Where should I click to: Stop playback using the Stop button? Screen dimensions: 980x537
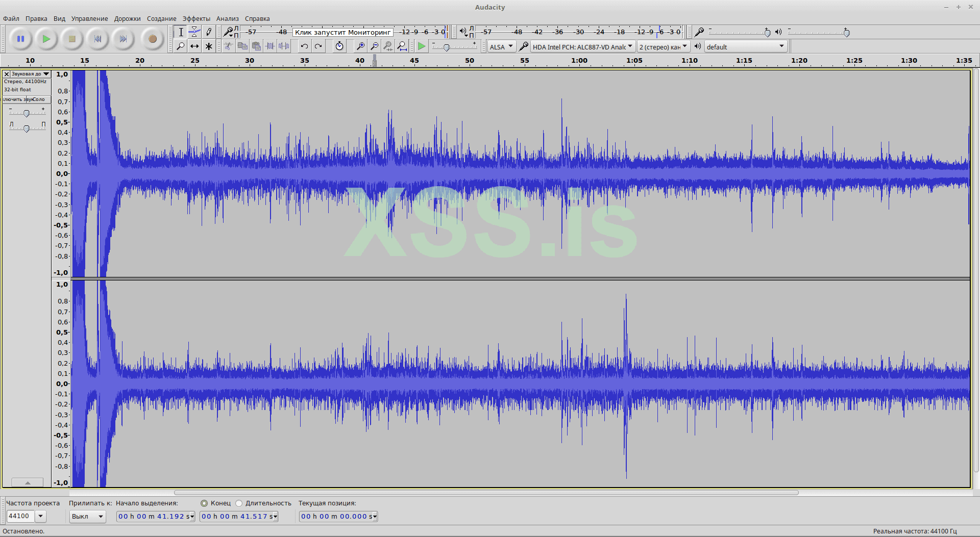(x=72, y=39)
